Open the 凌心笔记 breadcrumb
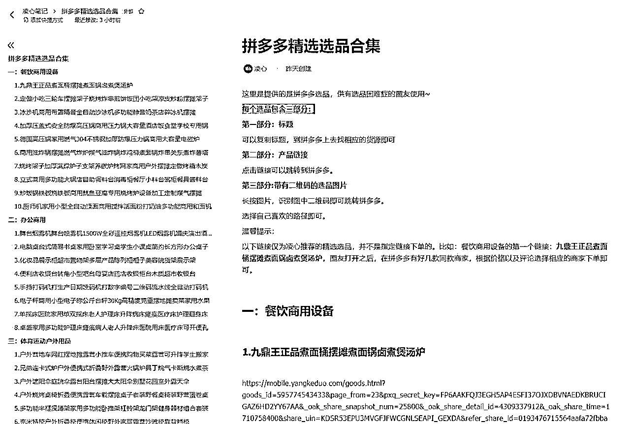This screenshot has width=630, height=424. pyautogui.click(x=35, y=11)
